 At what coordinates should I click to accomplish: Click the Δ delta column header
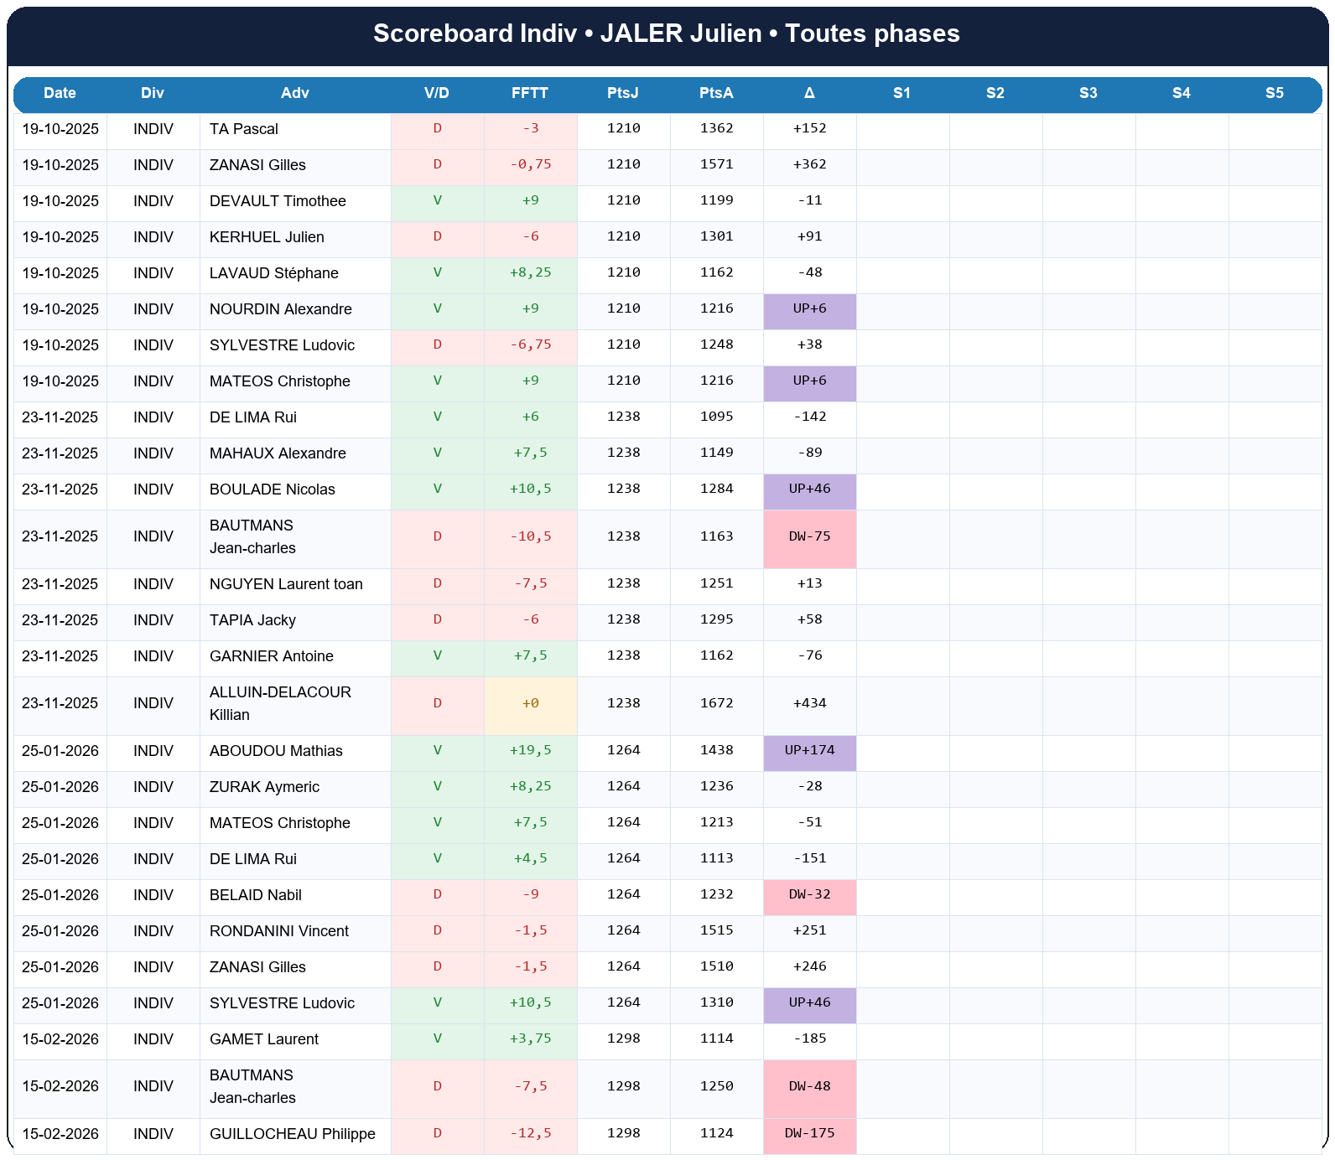pyautogui.click(x=809, y=93)
